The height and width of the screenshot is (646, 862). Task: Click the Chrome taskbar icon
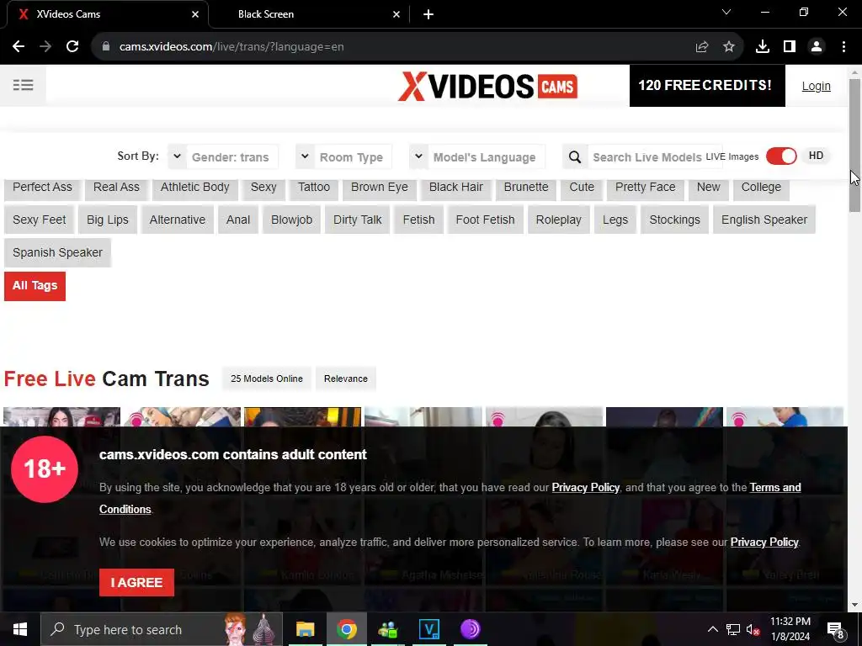[x=346, y=629]
